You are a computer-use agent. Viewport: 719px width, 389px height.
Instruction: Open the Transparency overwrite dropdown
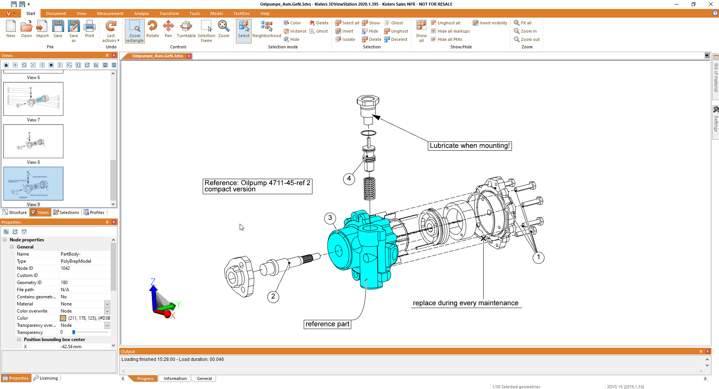pos(107,325)
